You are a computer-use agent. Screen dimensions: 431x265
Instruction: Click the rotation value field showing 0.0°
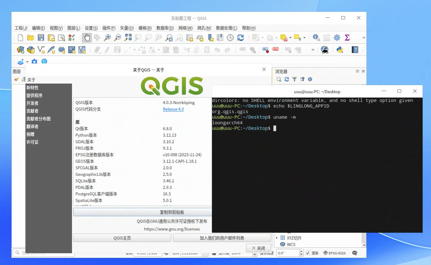tap(288, 253)
